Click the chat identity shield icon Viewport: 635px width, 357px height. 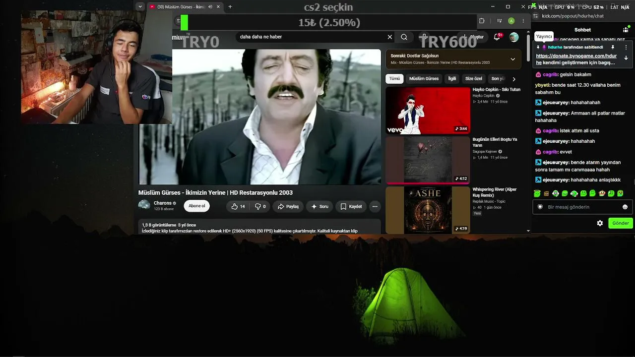tap(540, 207)
